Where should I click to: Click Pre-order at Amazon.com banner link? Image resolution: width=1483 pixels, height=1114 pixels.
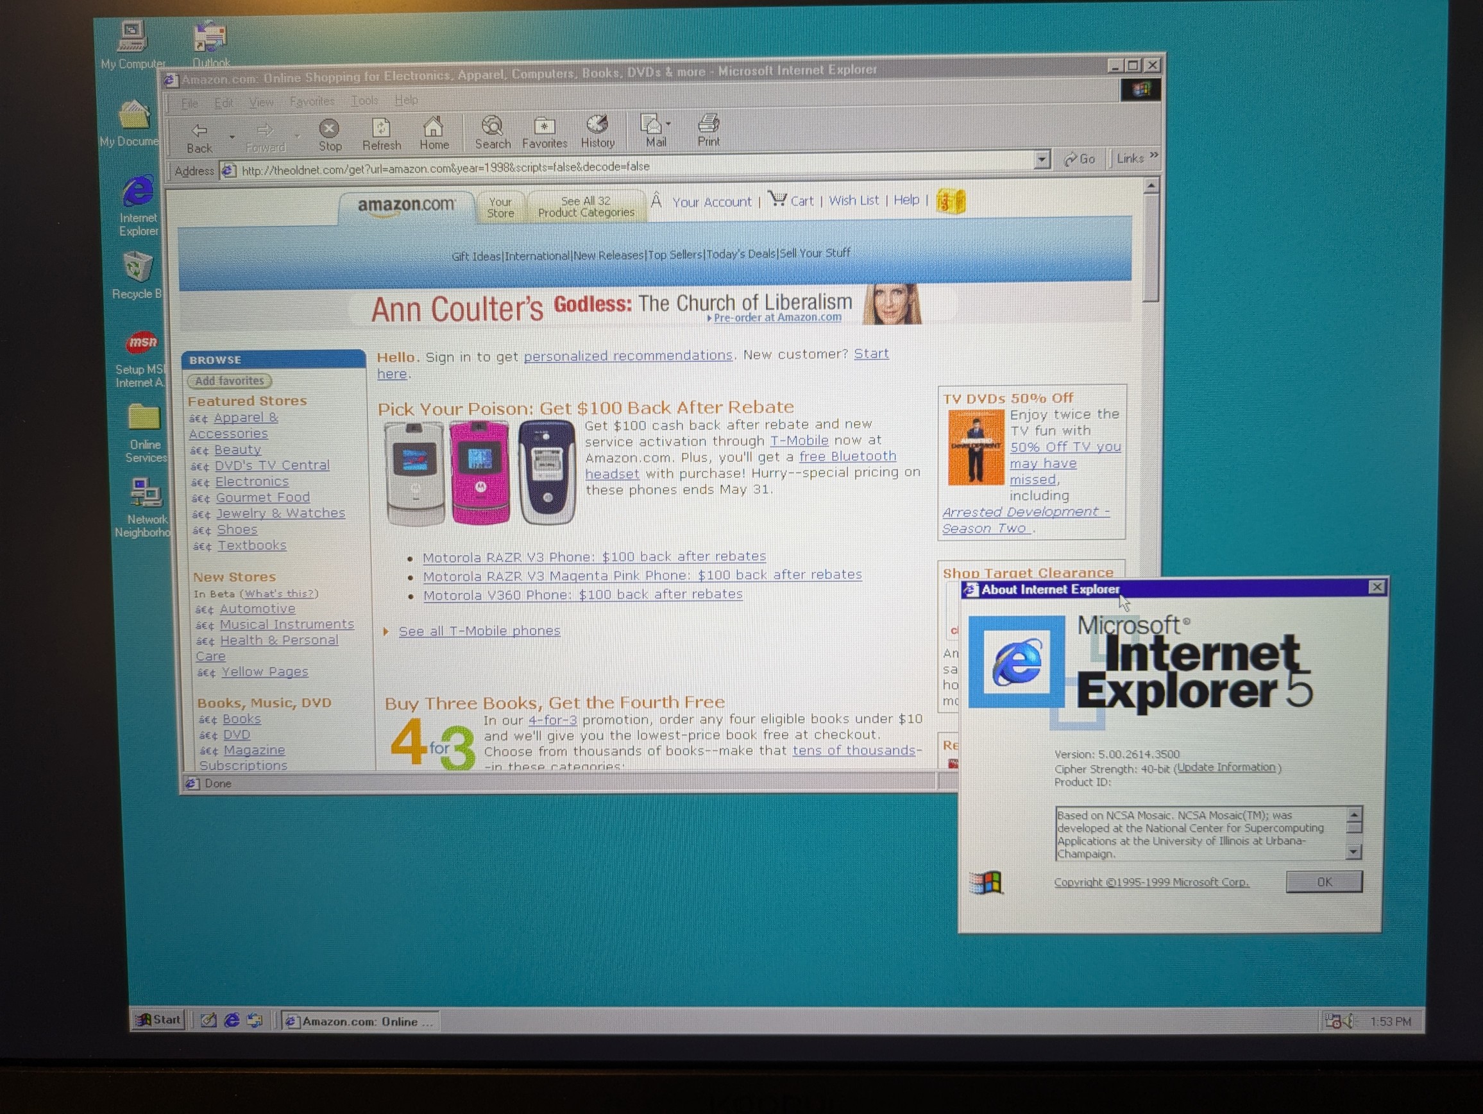click(777, 317)
